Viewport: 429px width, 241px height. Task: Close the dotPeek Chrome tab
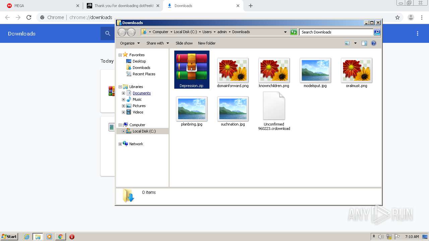point(158,6)
